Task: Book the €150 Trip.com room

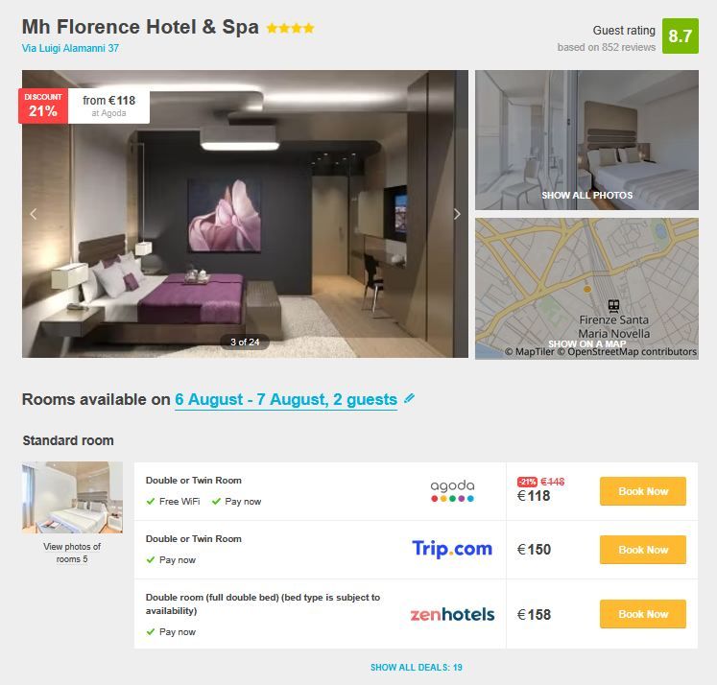Action: [642, 550]
